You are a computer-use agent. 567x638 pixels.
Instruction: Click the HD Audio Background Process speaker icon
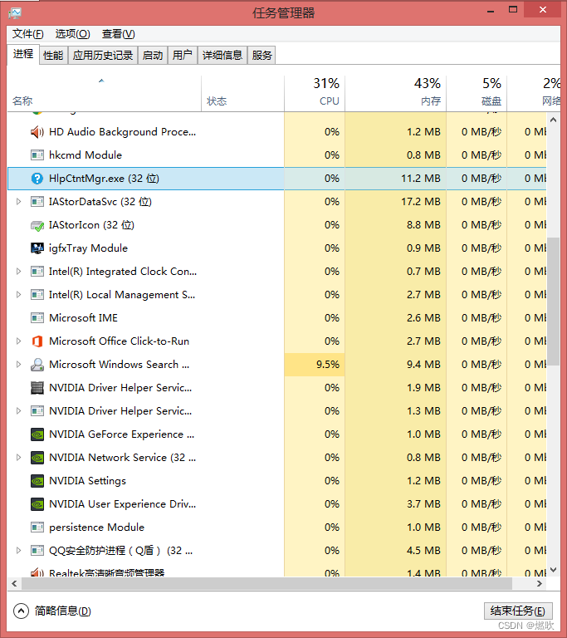tap(37, 132)
